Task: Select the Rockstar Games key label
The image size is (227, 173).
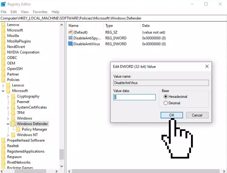Action: (20, 168)
